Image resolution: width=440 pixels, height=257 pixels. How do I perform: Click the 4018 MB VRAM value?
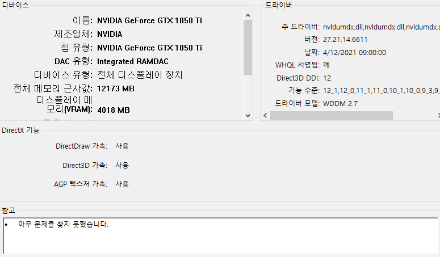click(114, 110)
